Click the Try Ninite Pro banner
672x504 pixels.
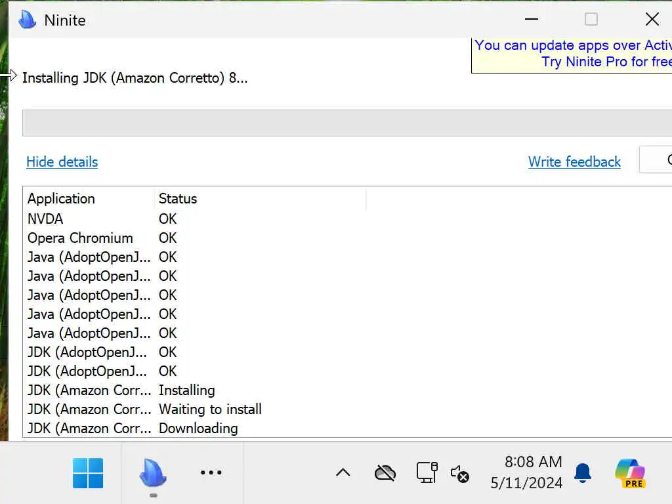(572, 54)
